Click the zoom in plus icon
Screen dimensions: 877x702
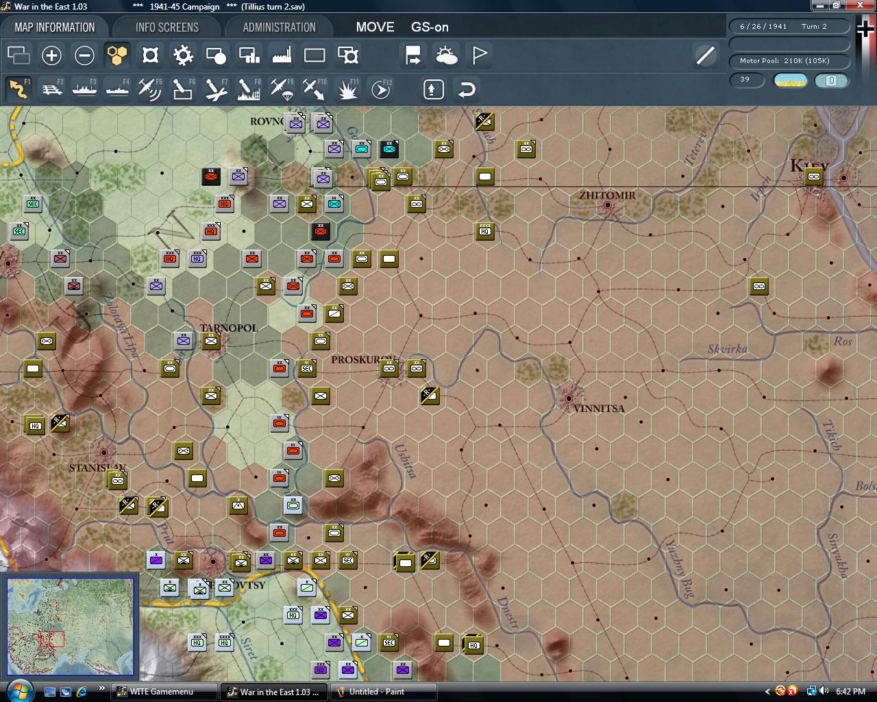pos(51,56)
